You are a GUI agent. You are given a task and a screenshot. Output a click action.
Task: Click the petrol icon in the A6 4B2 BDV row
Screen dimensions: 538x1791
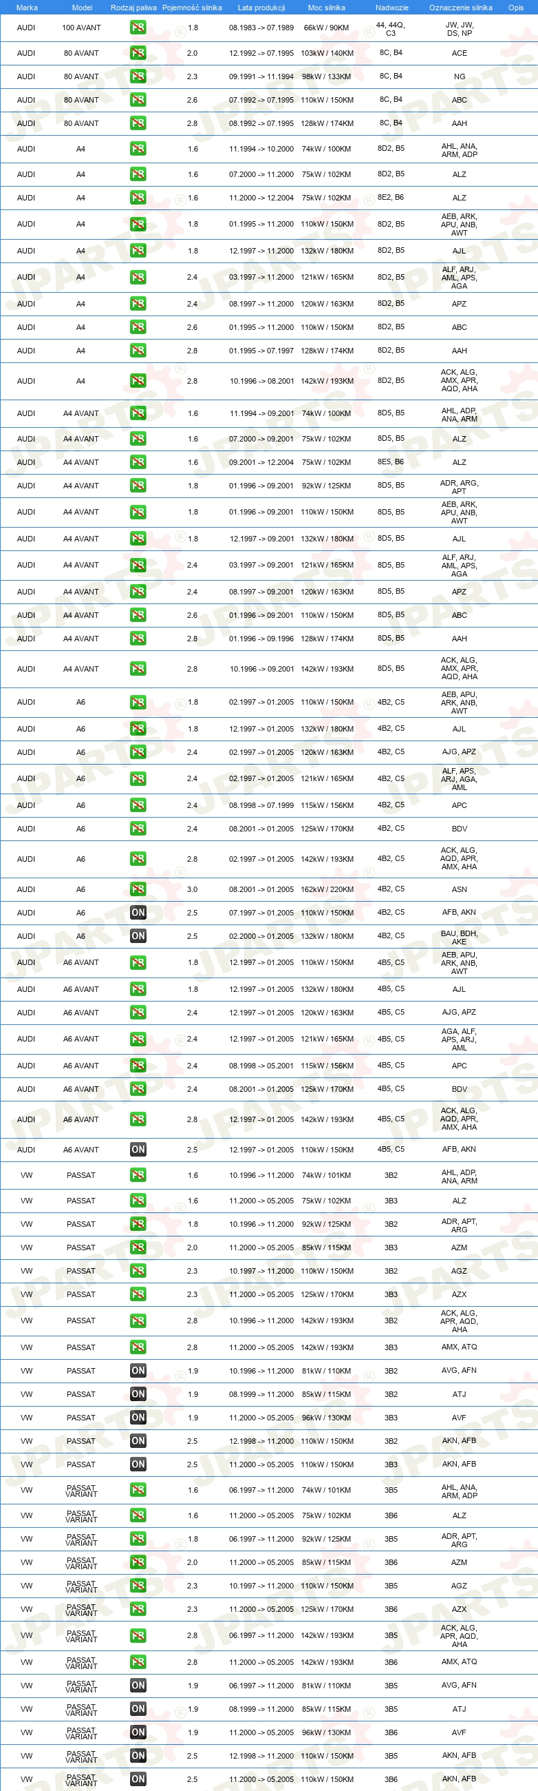coord(138,829)
